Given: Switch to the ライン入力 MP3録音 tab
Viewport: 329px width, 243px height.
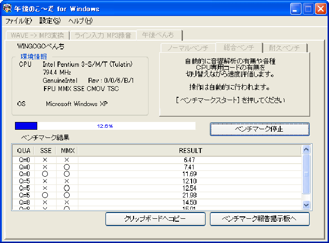Looking at the screenshot, I should pyautogui.click(x=103, y=35).
